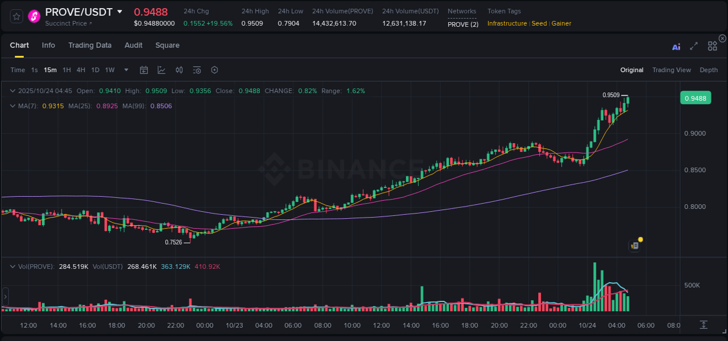Open the PROVE (2) networks dropdown

click(462, 24)
